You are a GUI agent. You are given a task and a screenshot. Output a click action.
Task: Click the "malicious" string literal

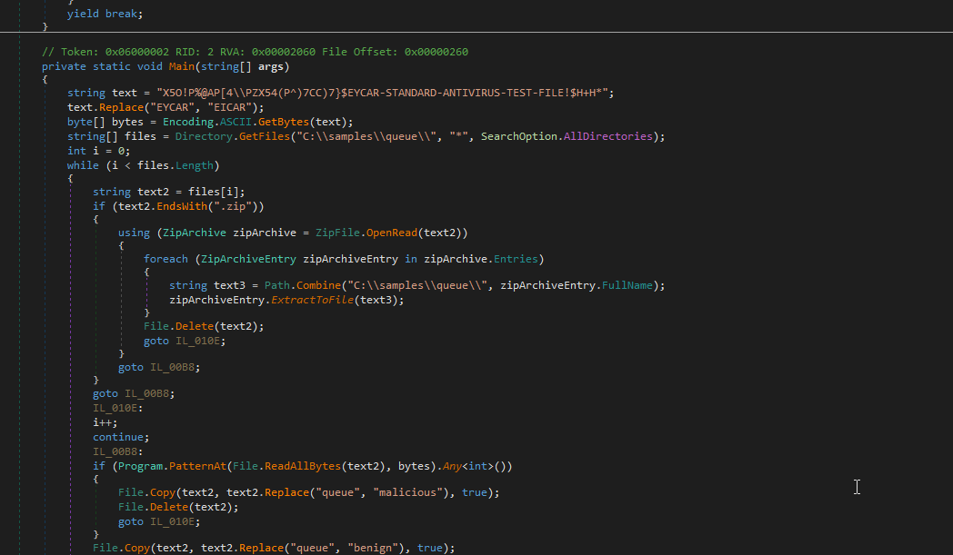[407, 491]
